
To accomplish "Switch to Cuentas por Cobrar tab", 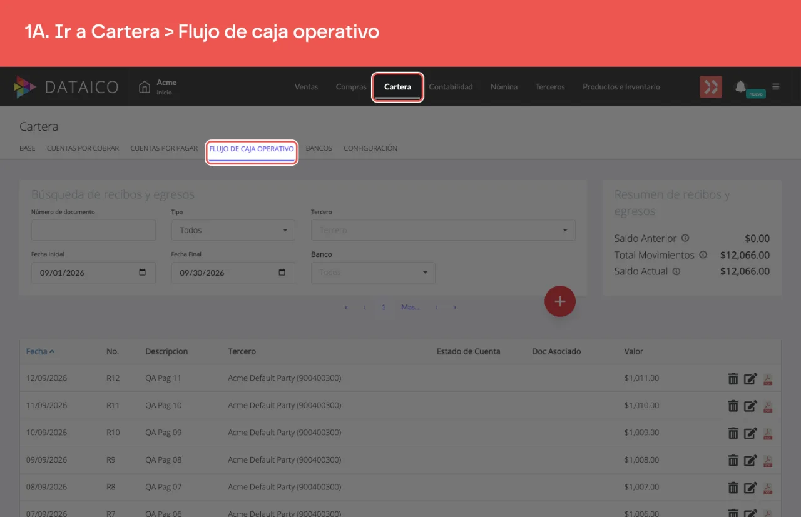I will pyautogui.click(x=83, y=149).
